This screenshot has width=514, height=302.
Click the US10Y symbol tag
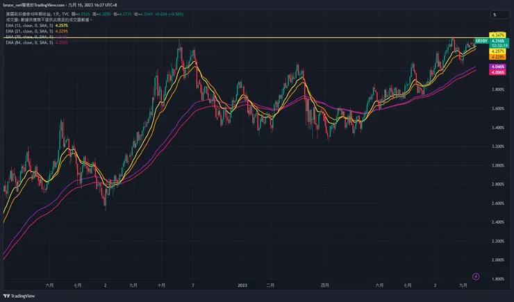(x=481, y=41)
